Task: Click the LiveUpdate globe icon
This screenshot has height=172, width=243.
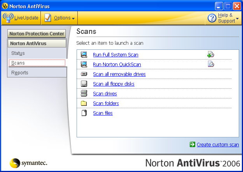Action: 8,18
